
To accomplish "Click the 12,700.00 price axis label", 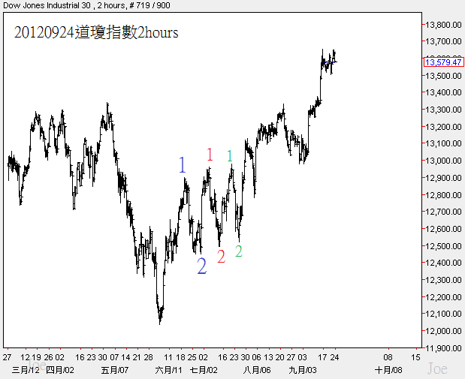I will click(x=443, y=212).
